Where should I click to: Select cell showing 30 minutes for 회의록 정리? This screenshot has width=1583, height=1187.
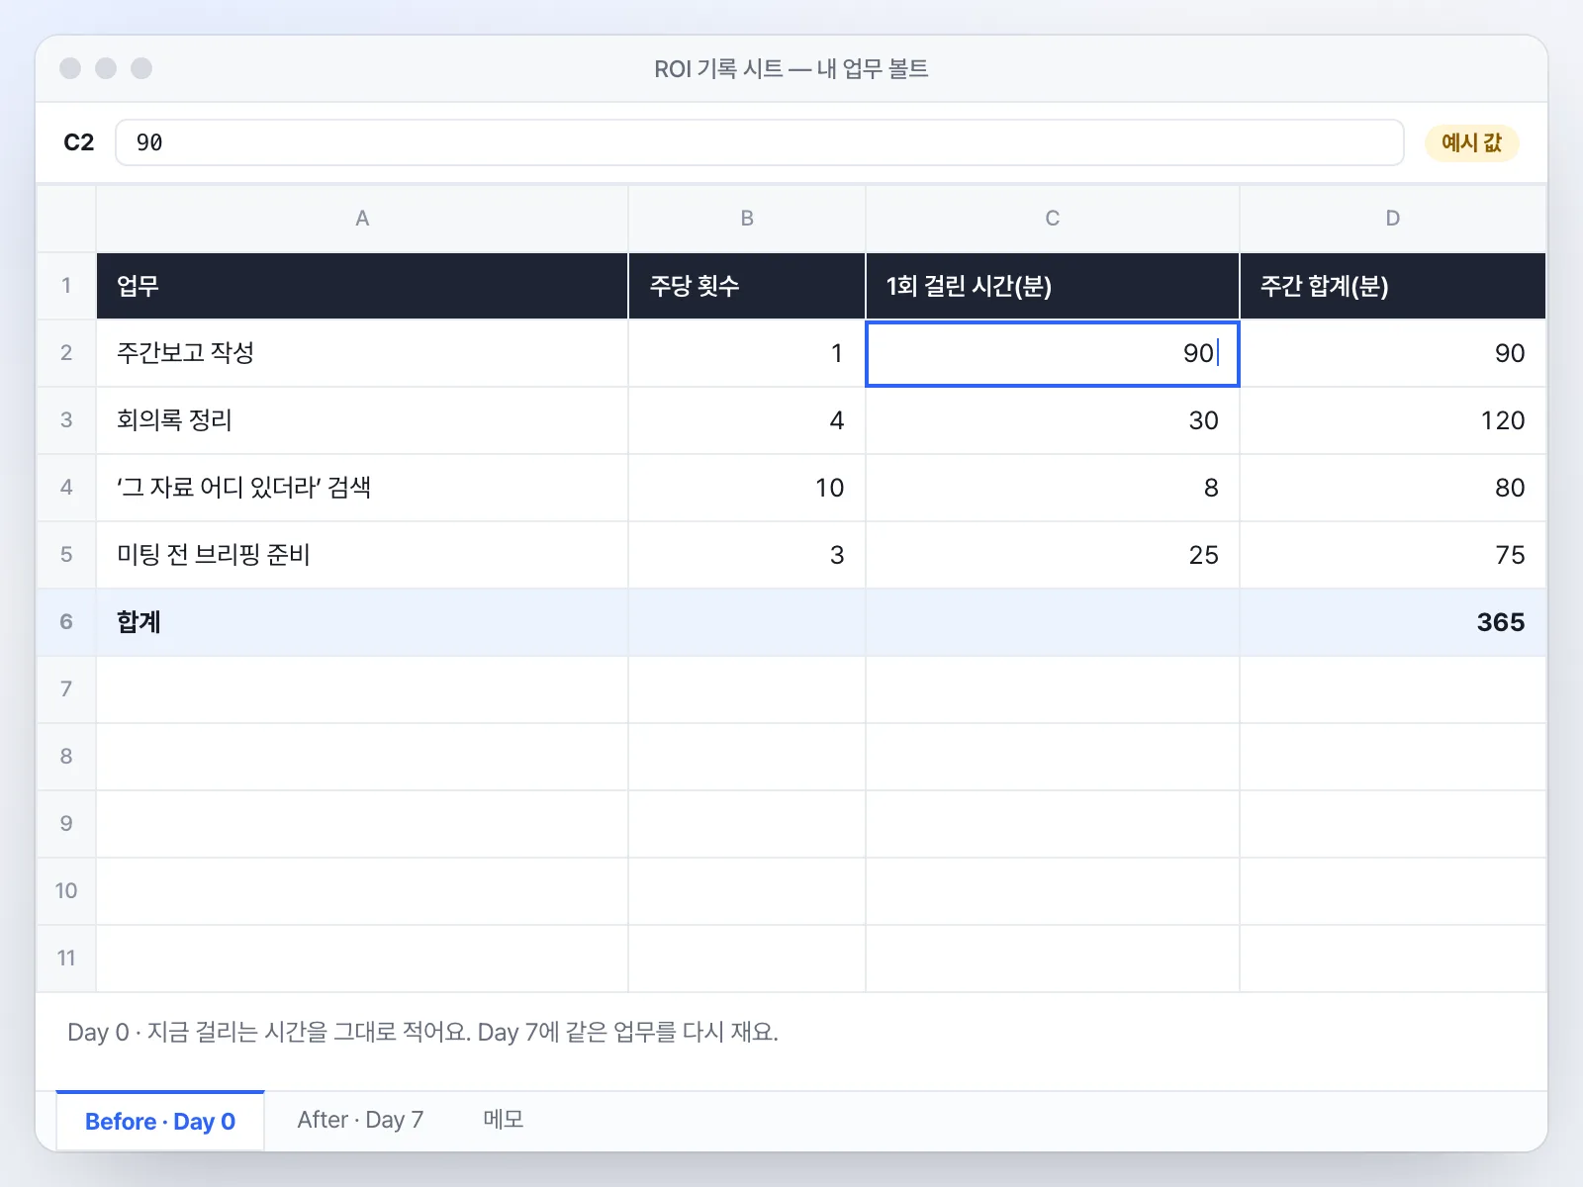click(x=1053, y=420)
